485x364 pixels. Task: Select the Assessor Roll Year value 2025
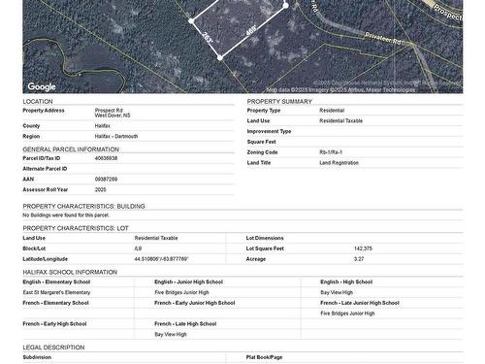coord(100,189)
